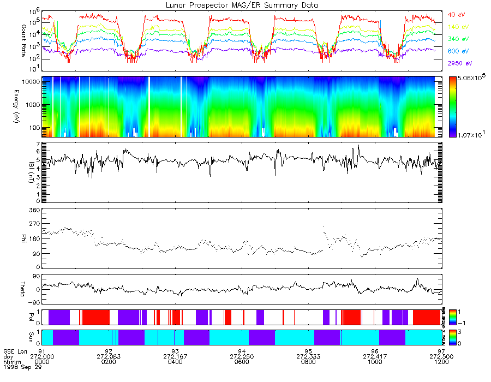Click the 'Theta' axis label
Viewport: 491px width, 382px height.
tap(22, 289)
